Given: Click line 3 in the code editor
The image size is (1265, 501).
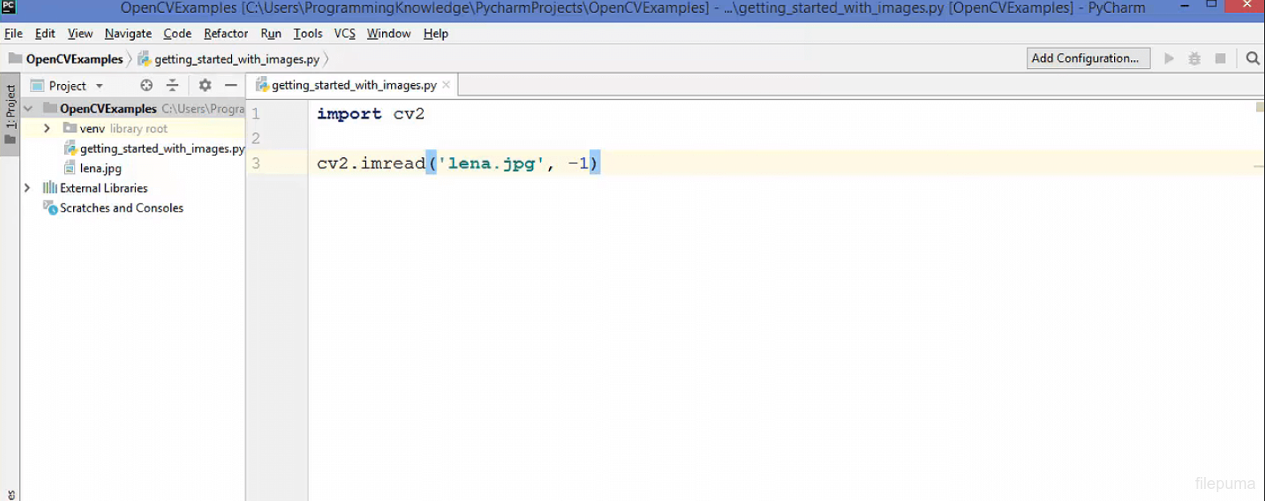Looking at the screenshot, I should [722, 164].
